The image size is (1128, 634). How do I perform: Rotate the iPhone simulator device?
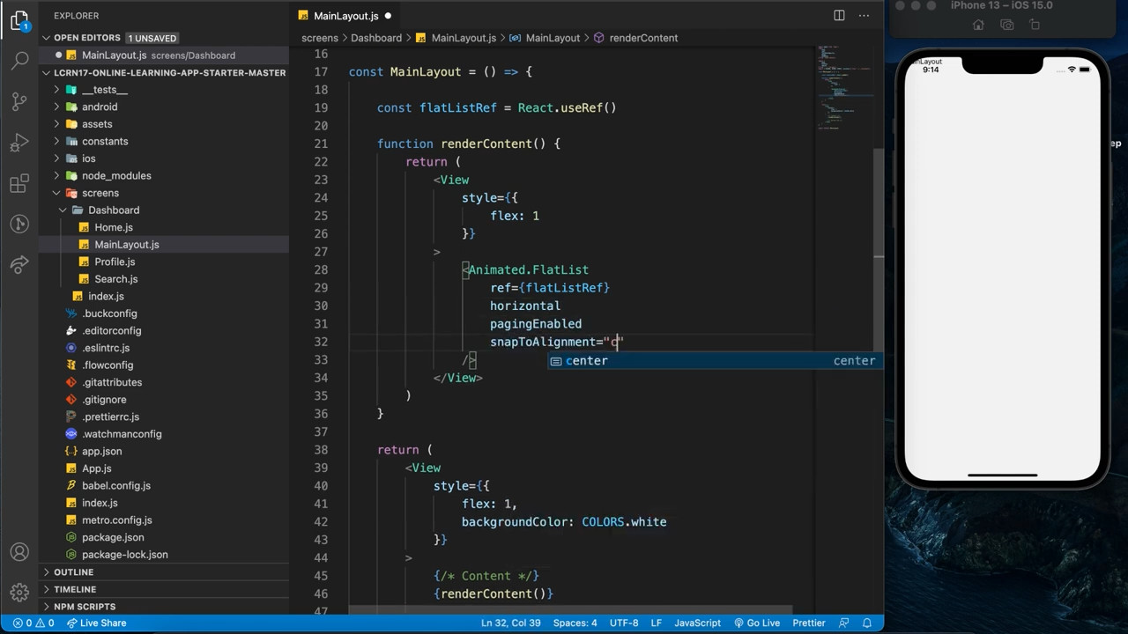[x=1035, y=26]
